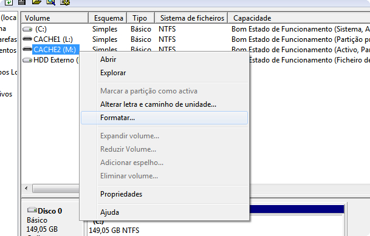Click the Disco 0 disk icon

click(32, 210)
